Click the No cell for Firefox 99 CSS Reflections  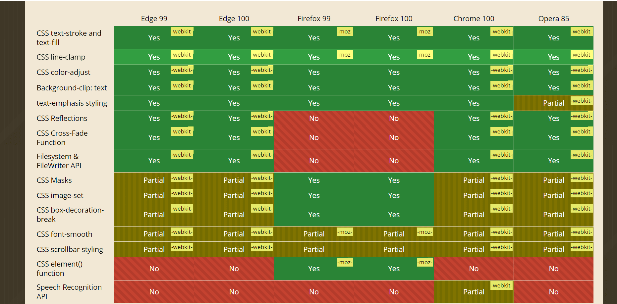314,118
